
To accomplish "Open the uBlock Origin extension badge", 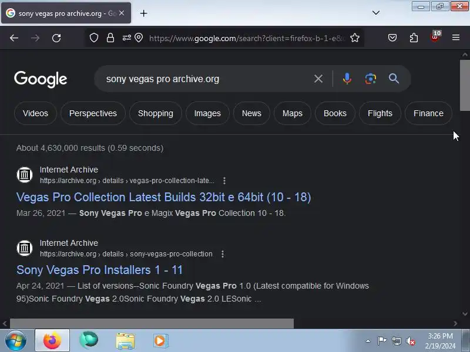I will click(435, 37).
